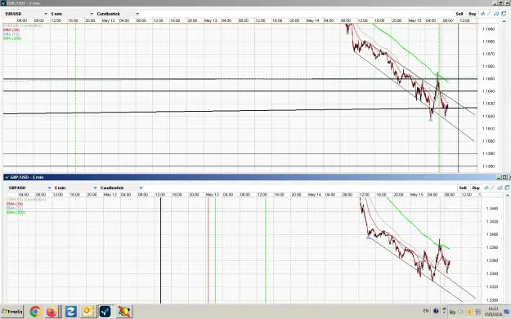Open Google Chrome from the taskbar

point(35,312)
